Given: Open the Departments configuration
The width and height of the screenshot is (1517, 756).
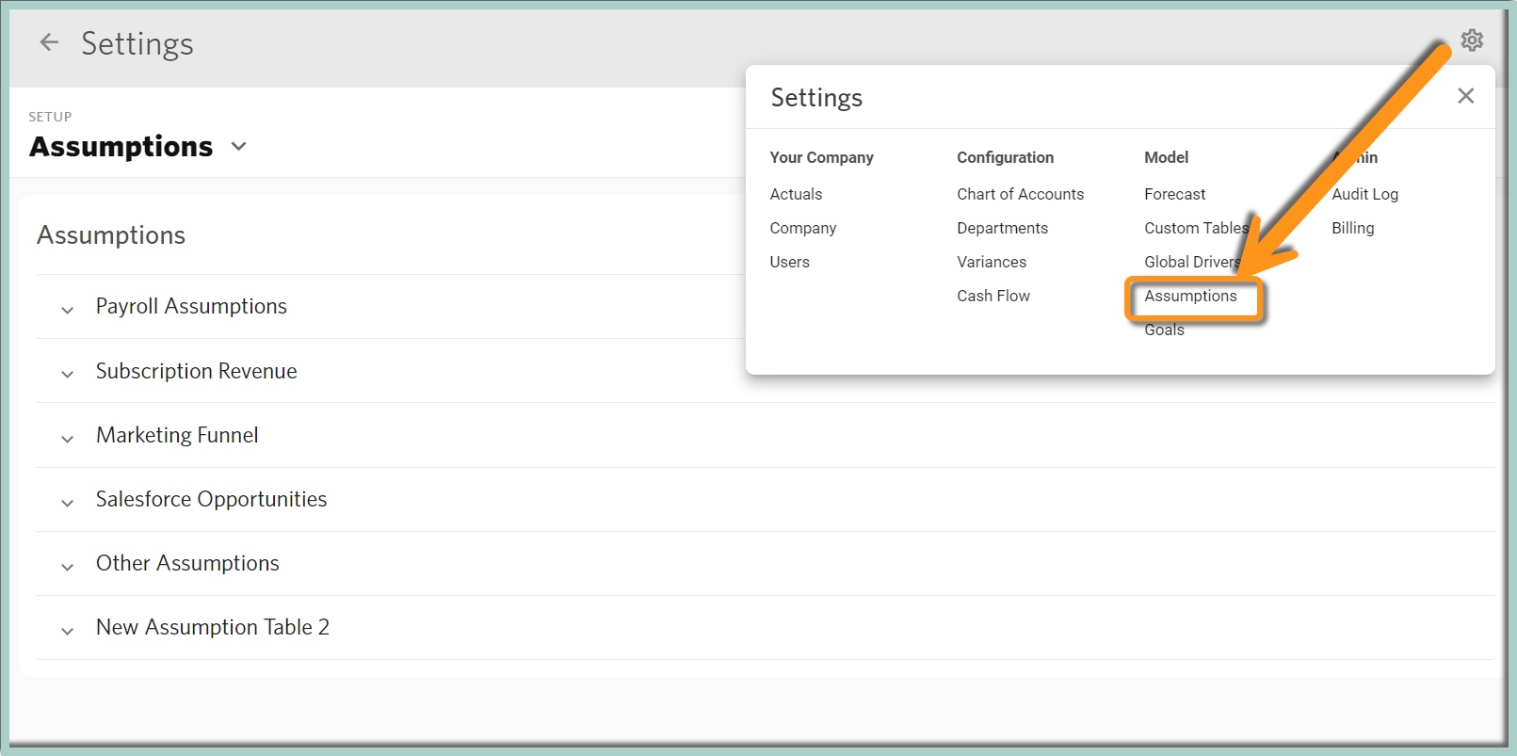Looking at the screenshot, I should pyautogui.click(x=1002, y=228).
